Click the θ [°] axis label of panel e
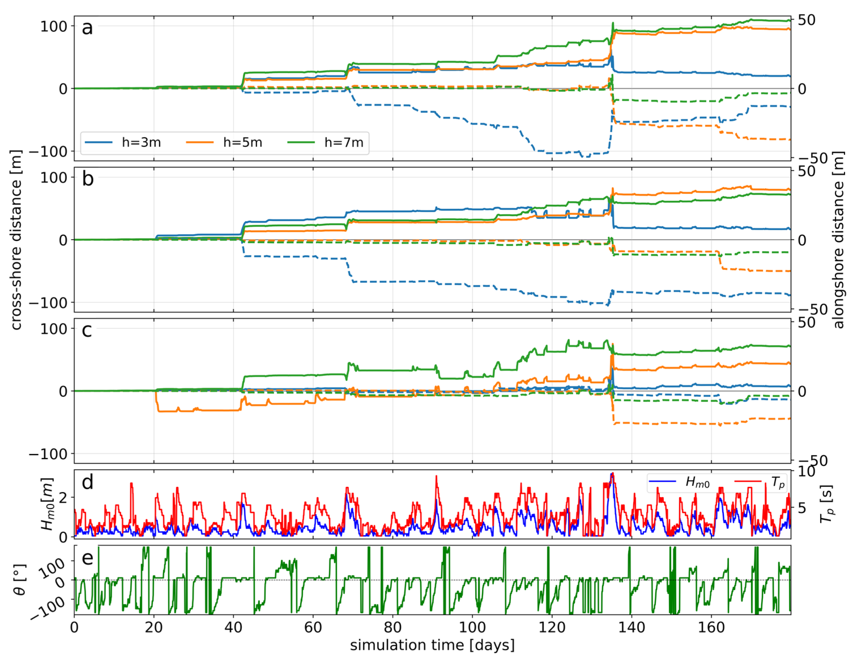The width and height of the screenshot is (857, 661). pos(20,580)
